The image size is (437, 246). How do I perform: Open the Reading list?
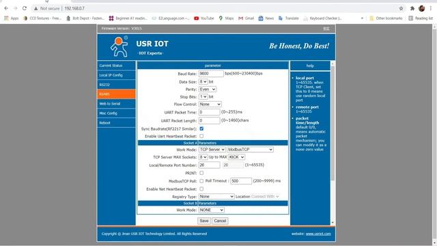421,18
